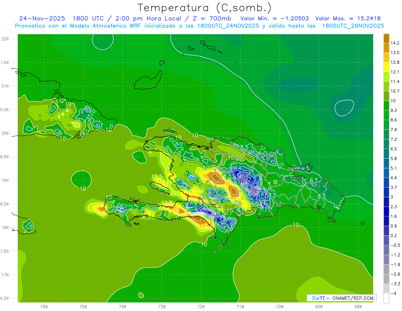Click the '70W' longitude axis label
This screenshot has width=402, height=311.
click(280, 306)
